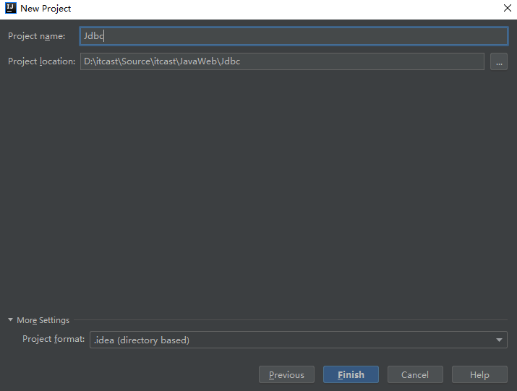The width and height of the screenshot is (517, 391).
Task: Collapse the More Settings triangle arrow
Action: (x=11, y=320)
